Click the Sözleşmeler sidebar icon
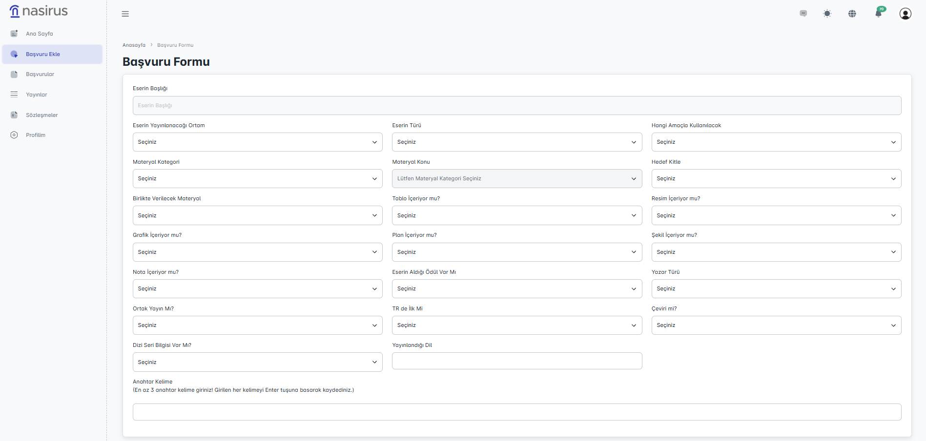The height and width of the screenshot is (441, 926). point(14,115)
